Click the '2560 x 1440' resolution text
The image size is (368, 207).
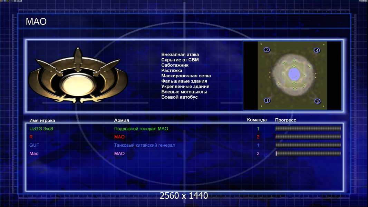184,196
